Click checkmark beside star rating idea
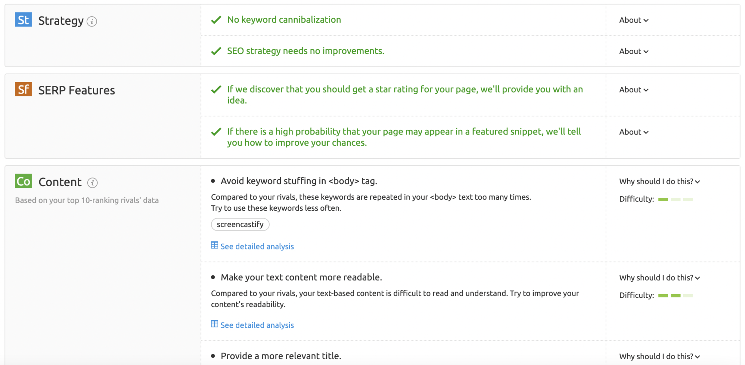 216,89
